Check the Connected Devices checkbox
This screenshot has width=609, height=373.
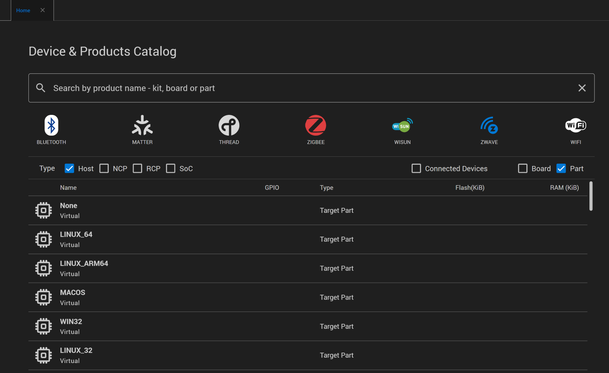[416, 169]
